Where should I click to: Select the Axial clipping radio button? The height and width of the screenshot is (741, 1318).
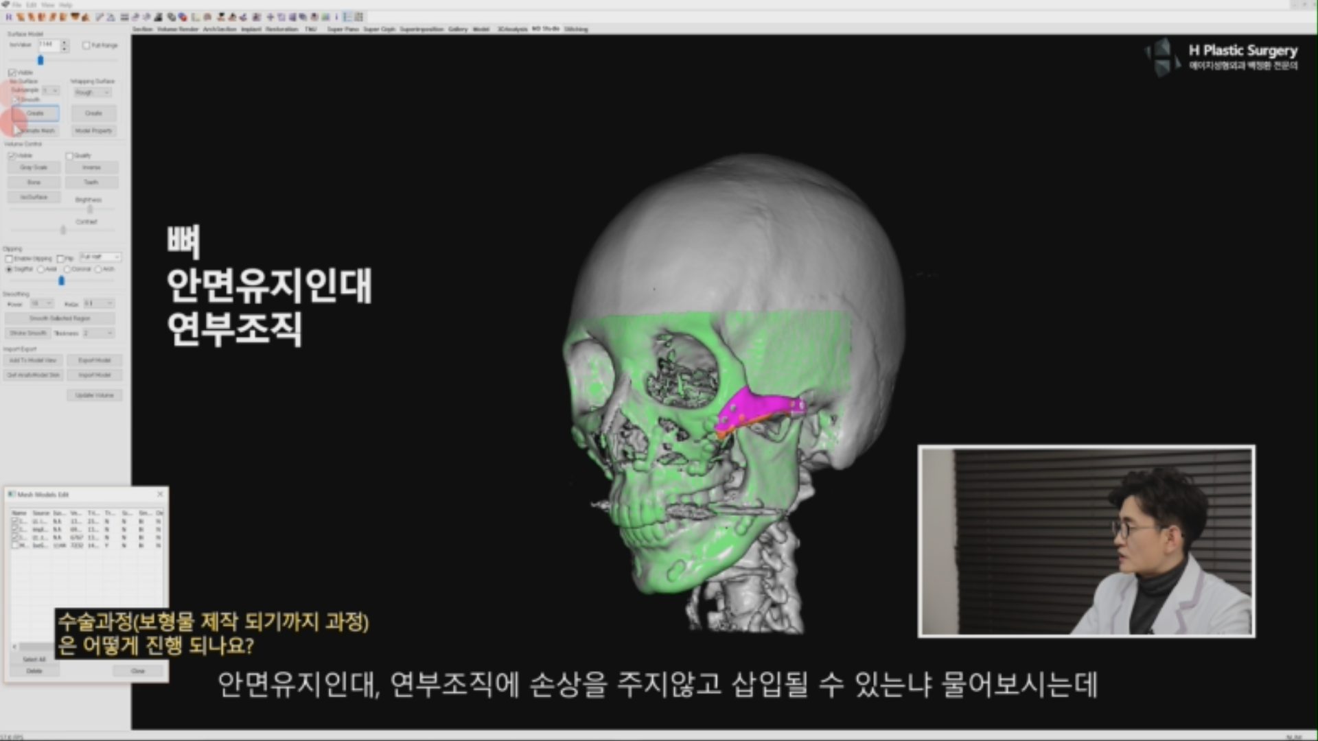click(41, 270)
